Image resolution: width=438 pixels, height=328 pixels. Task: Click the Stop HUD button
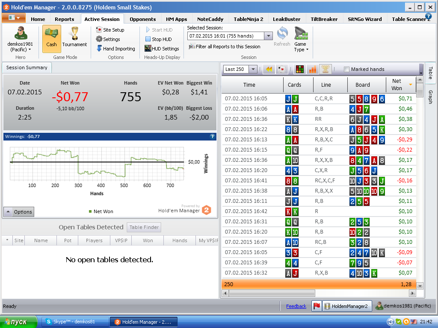pos(158,39)
